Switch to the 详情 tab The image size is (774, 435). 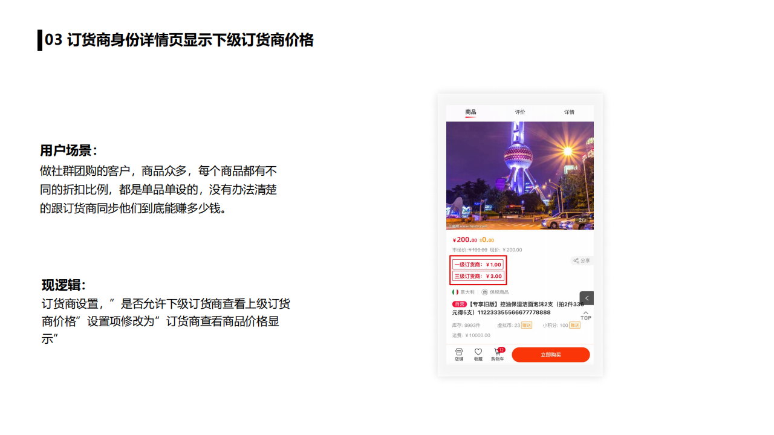569,112
